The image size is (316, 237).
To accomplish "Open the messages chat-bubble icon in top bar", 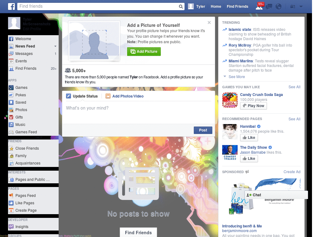I will pos(269,7).
